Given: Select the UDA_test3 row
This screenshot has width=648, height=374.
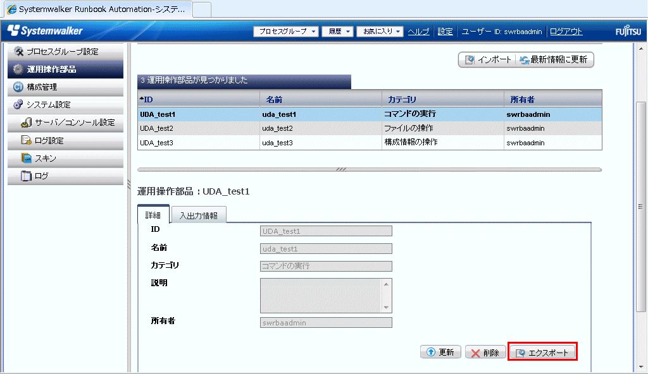Looking at the screenshot, I should (370, 142).
